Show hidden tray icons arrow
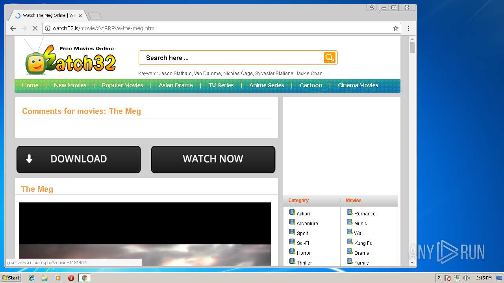The width and height of the screenshot is (504, 283). (x=439, y=278)
